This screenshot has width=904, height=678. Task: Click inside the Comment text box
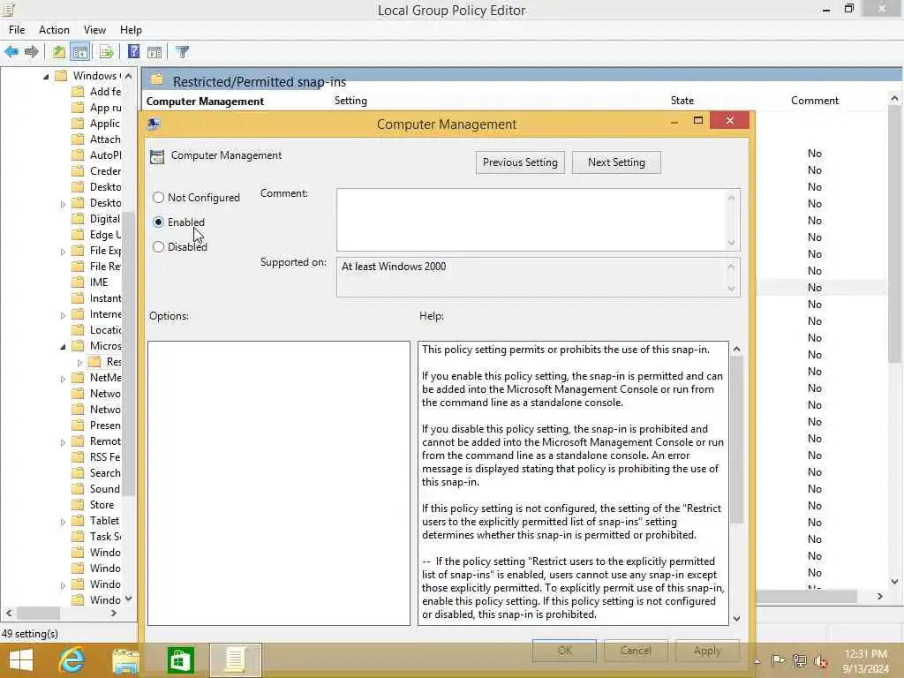(x=531, y=220)
